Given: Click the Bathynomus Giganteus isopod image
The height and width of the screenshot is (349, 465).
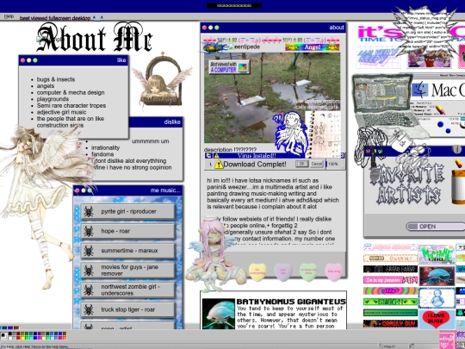Looking at the screenshot, I should click(219, 314).
